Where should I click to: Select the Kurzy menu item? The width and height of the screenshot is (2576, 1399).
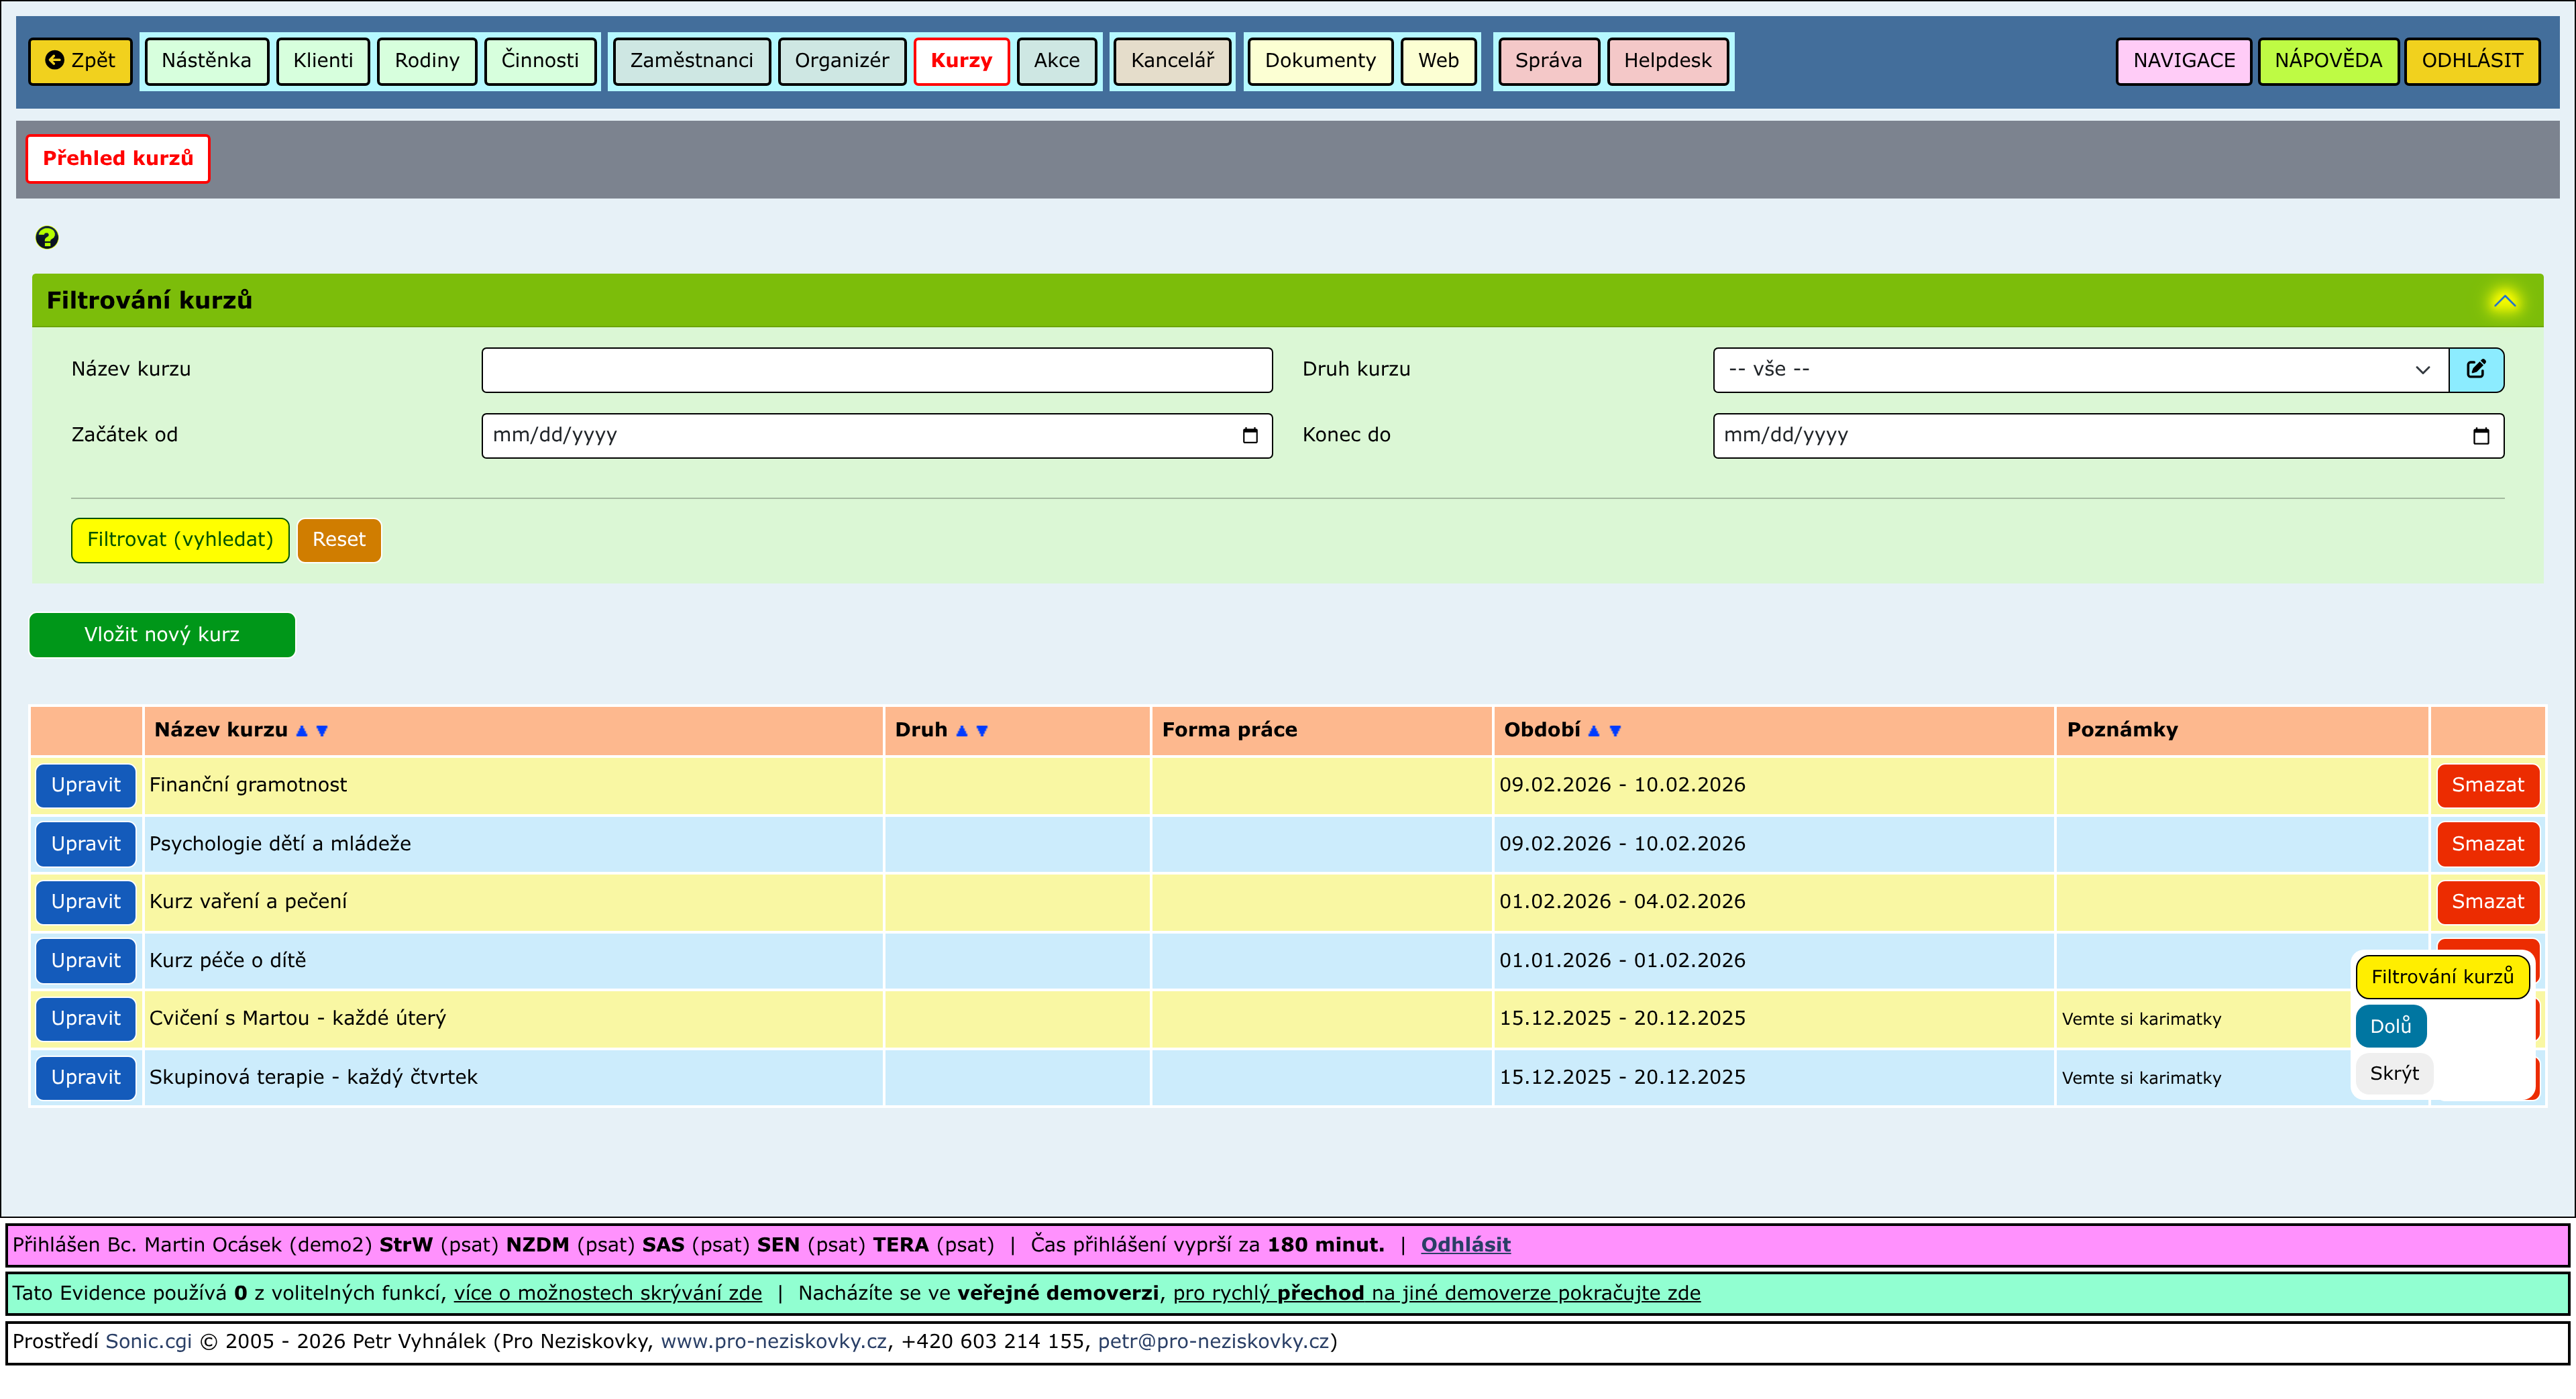tap(961, 61)
